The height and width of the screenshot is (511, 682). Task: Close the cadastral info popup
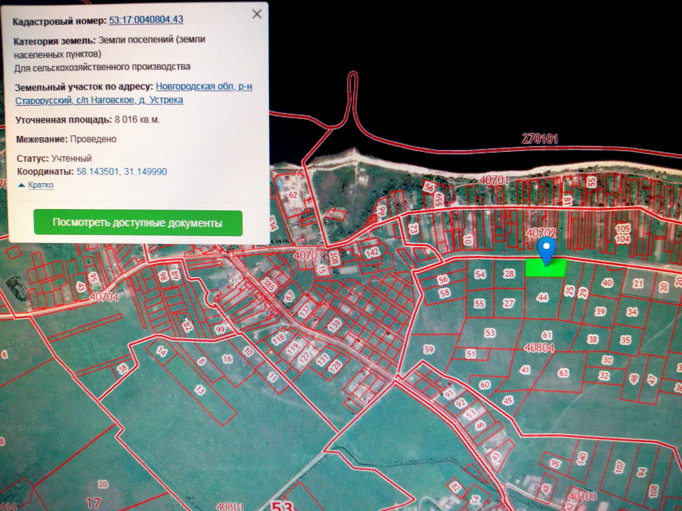pyautogui.click(x=257, y=14)
